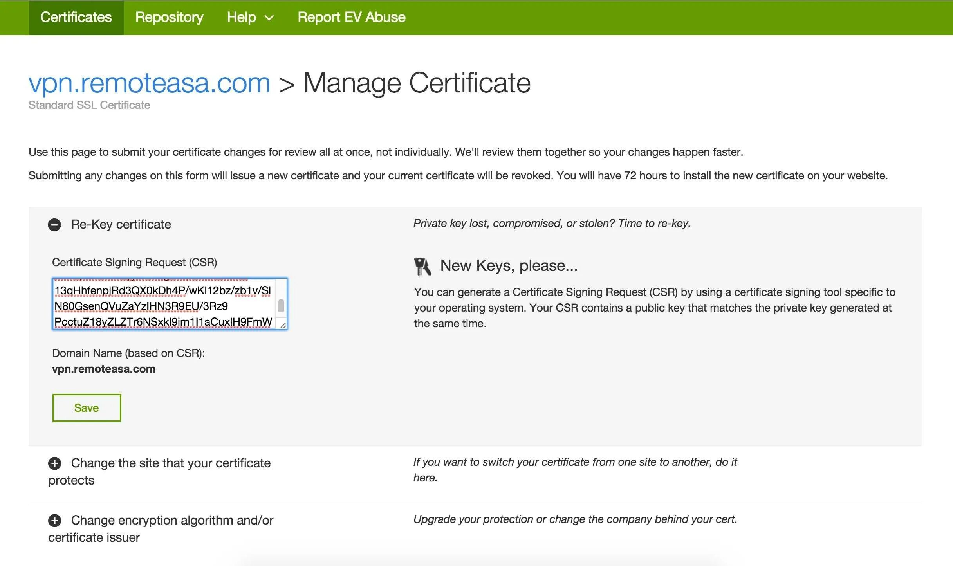Screen dimensions: 953x566
Task: Click the Manage Certificate heading
Action: click(x=417, y=83)
